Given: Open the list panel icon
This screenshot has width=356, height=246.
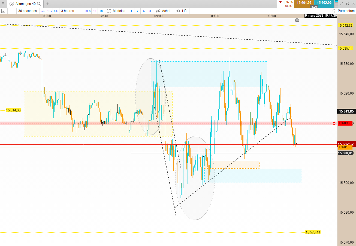Looking at the screenshot, I should click(3, 11).
